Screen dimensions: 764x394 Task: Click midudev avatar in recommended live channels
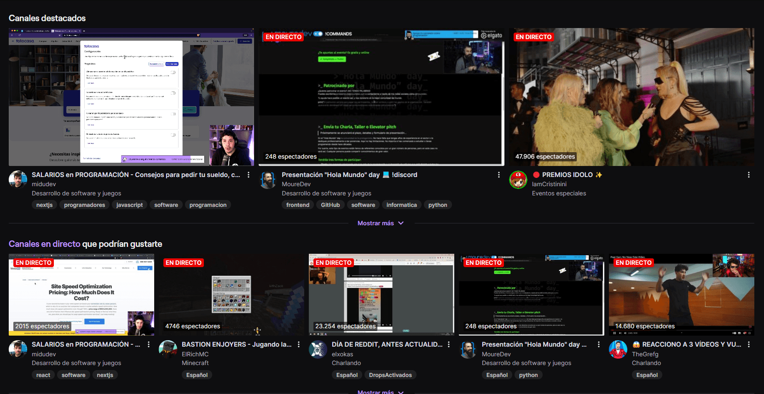(x=18, y=349)
